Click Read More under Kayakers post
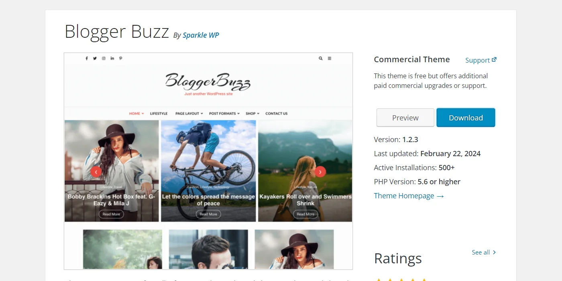The height and width of the screenshot is (281, 562). (305, 214)
